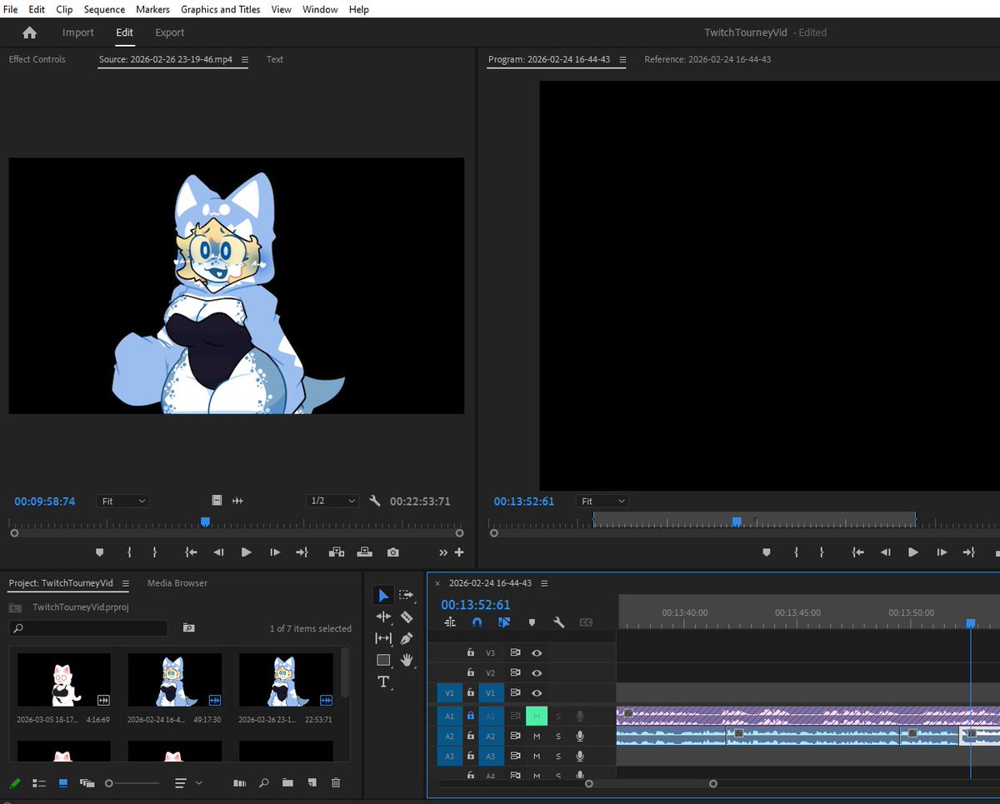Click Find magnifier in Project panel footer

263,783
